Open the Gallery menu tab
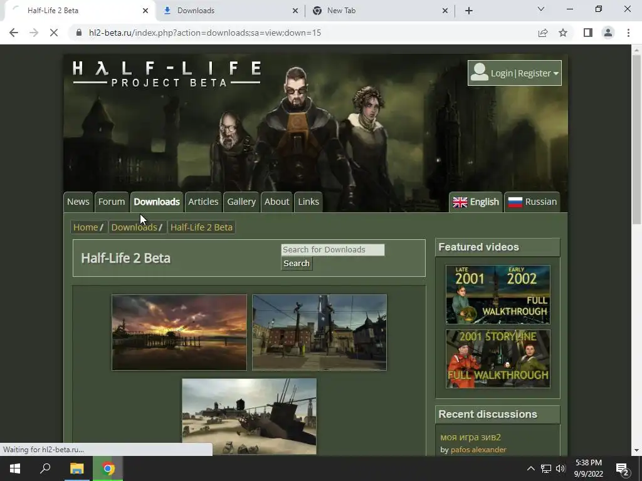642x481 pixels. [x=241, y=202]
